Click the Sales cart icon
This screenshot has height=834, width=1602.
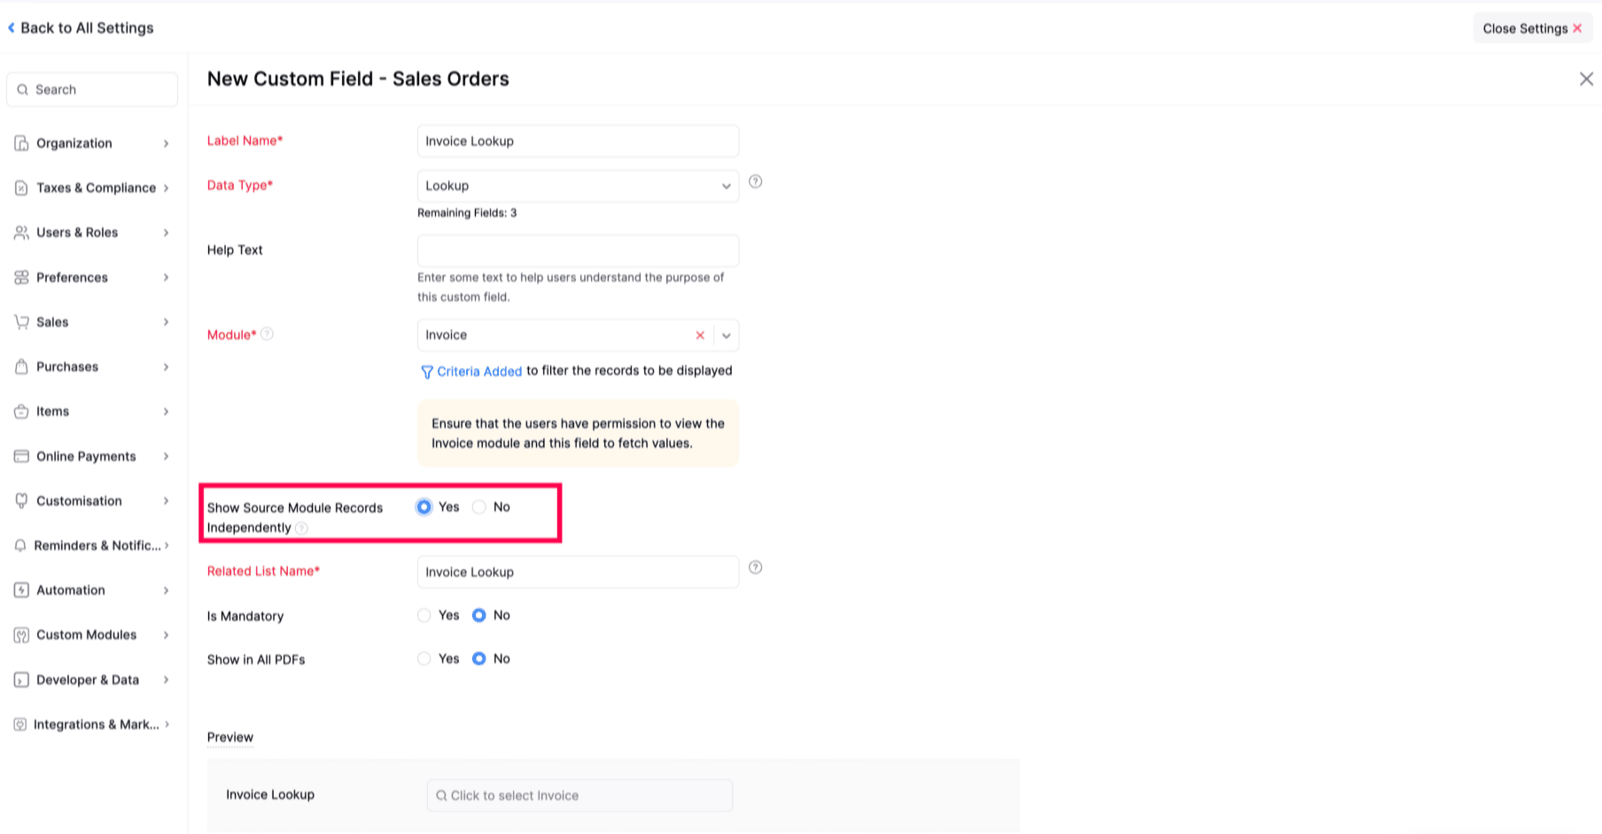21,322
